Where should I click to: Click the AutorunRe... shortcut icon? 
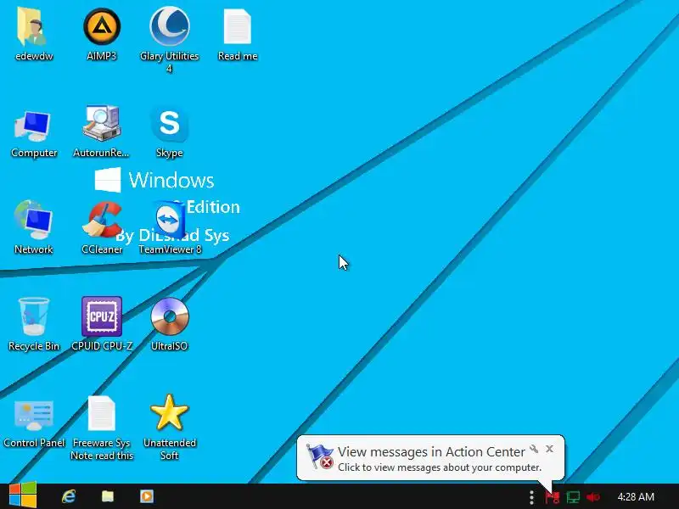(x=101, y=124)
